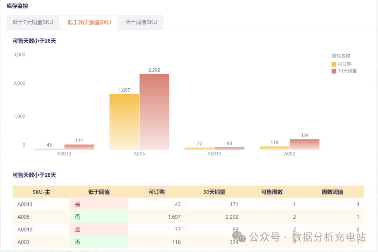Click the 是 cell in A0013 row
This screenshot has height=252, width=378.
[99, 204]
